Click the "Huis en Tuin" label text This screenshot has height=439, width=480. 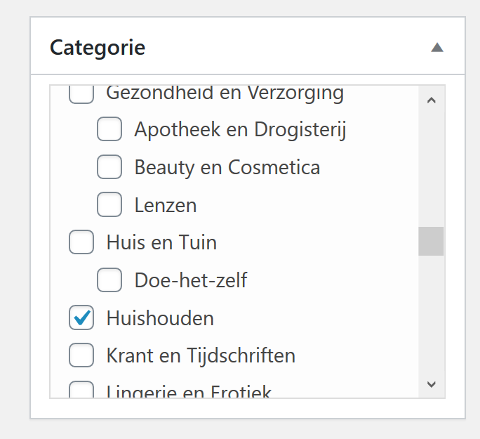[x=161, y=243]
